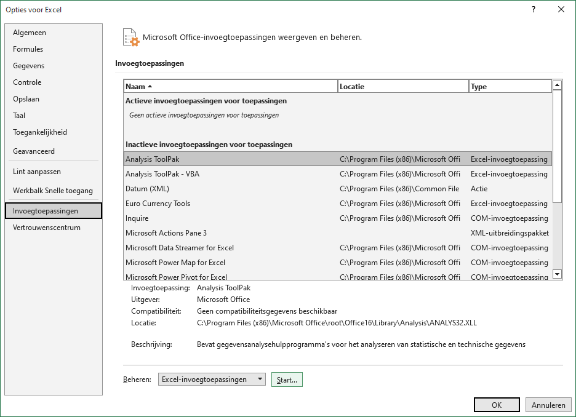Screen dimensions: 576x417
Task: Open the Beheren dropdown
Action: pos(212,379)
